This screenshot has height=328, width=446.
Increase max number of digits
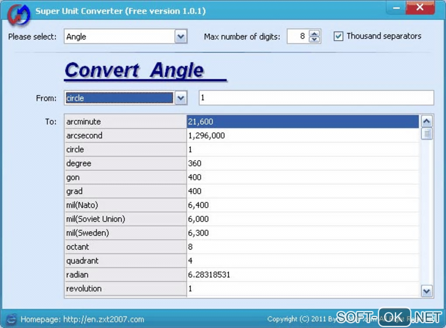point(314,33)
